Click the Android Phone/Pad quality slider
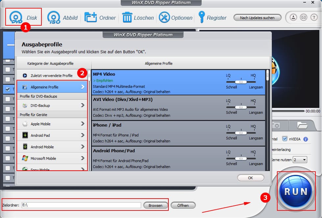The width and height of the screenshot is (322, 218). tap(241, 158)
